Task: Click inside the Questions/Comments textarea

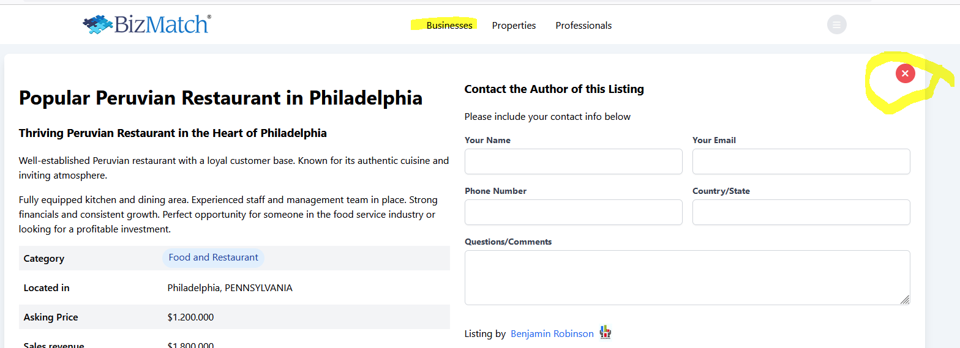Action: click(686, 277)
